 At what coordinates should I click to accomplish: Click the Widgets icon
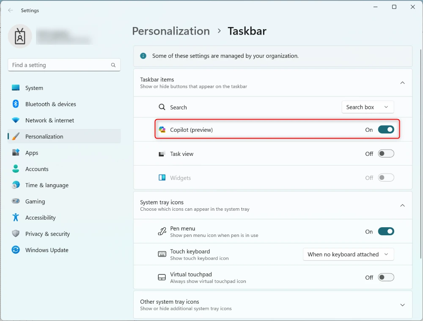tap(162, 177)
